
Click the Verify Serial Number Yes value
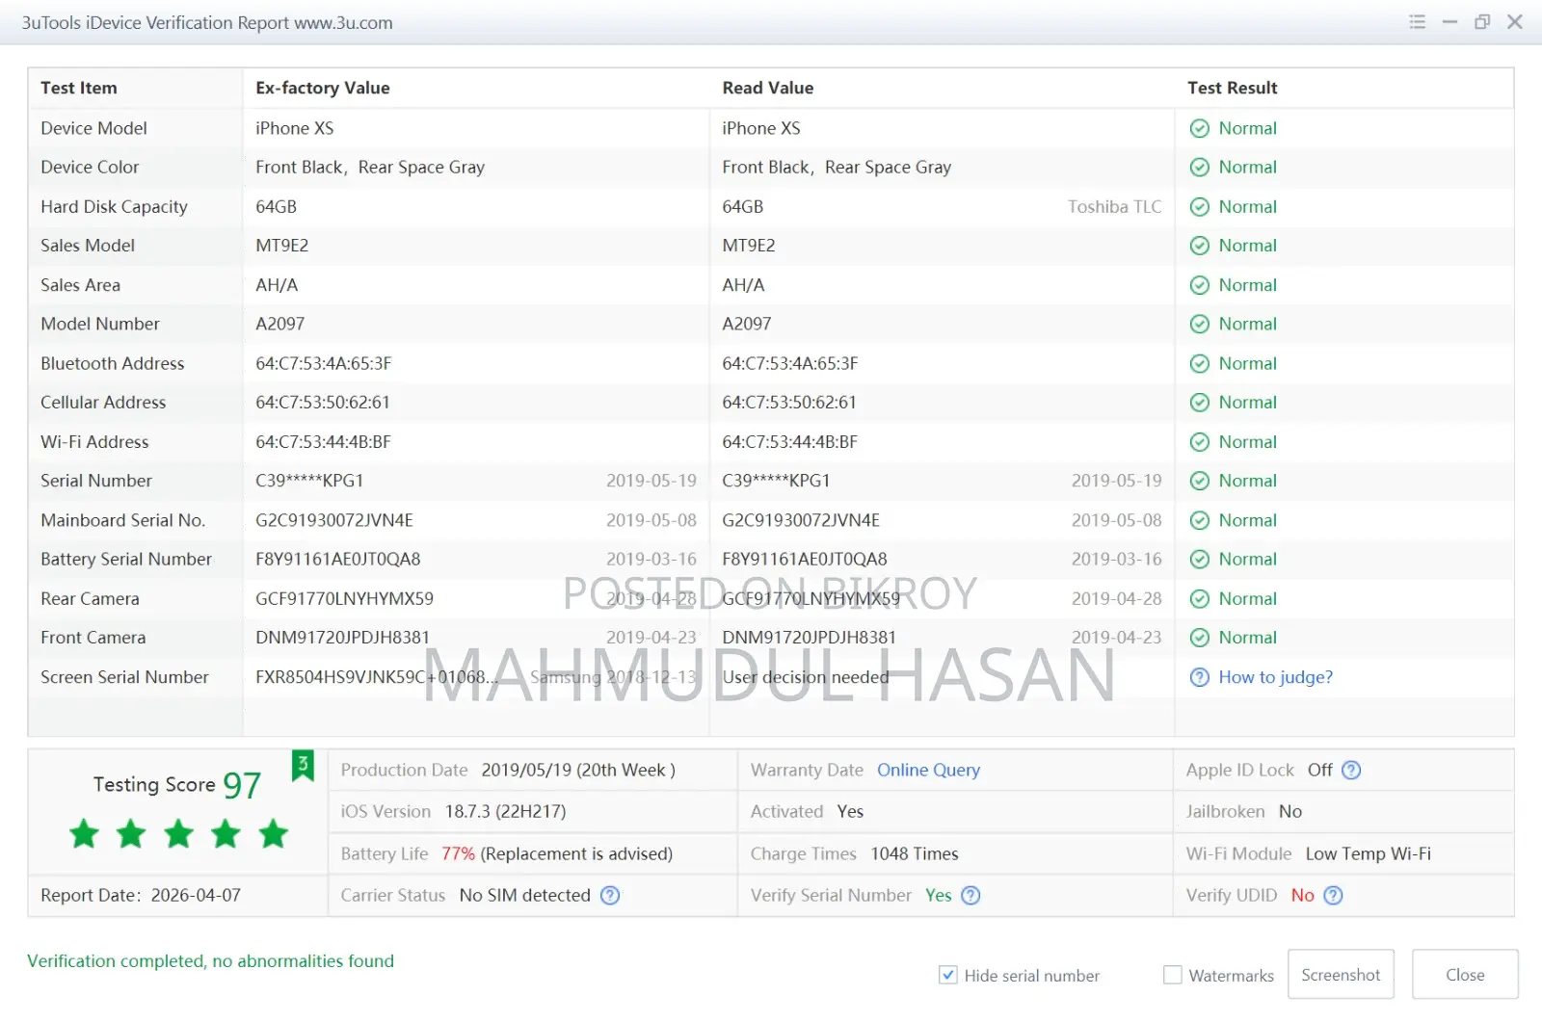[938, 895]
